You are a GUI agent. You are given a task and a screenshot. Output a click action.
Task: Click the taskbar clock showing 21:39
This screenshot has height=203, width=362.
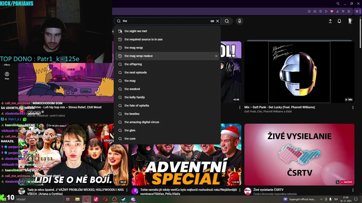tap(346, 199)
